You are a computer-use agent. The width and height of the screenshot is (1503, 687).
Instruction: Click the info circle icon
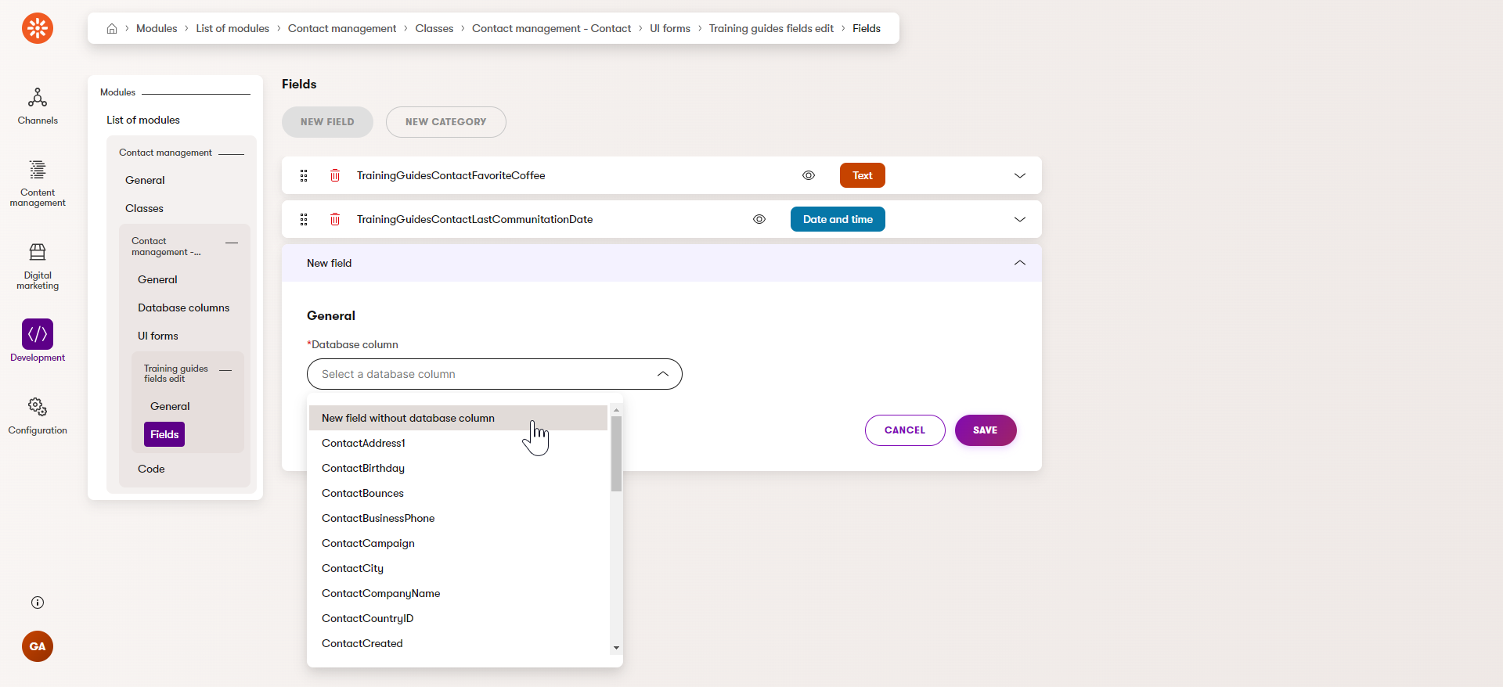click(x=38, y=602)
